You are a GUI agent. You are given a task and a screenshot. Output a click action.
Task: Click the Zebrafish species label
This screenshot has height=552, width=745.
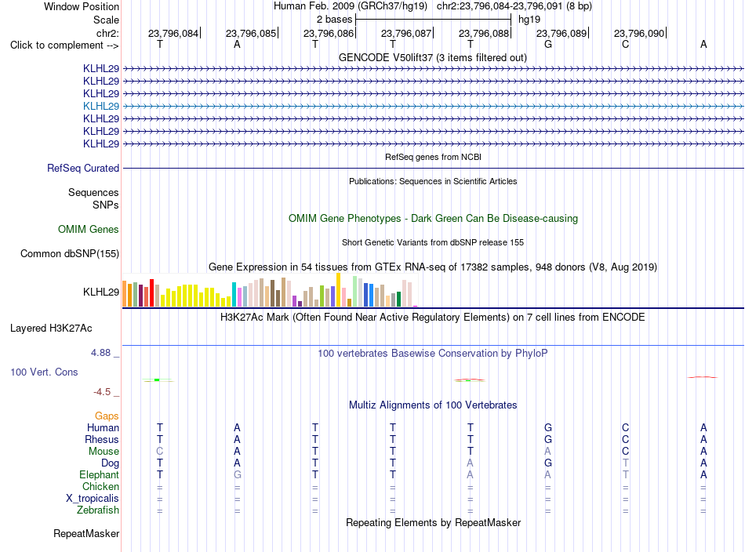point(98,510)
